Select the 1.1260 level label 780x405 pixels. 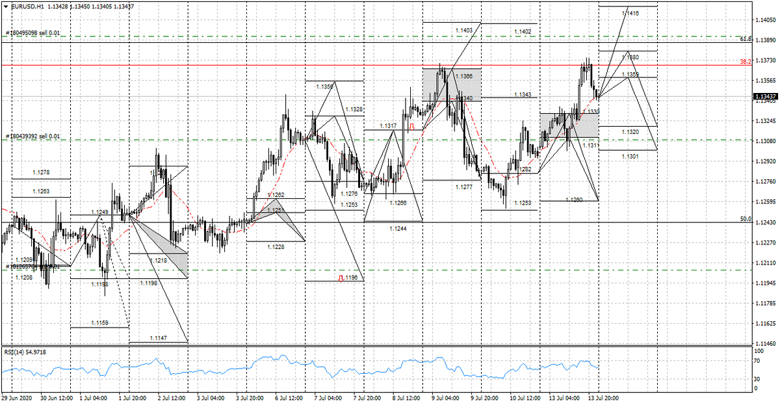click(x=574, y=199)
